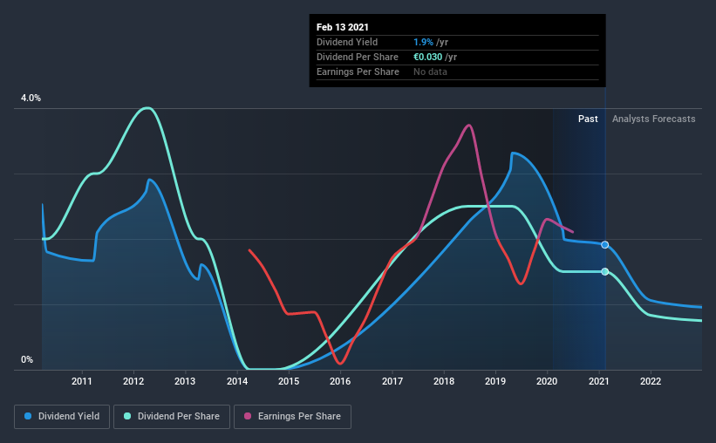Toggle the Dividend Yield legend button
The image size is (716, 443).
pos(62,417)
